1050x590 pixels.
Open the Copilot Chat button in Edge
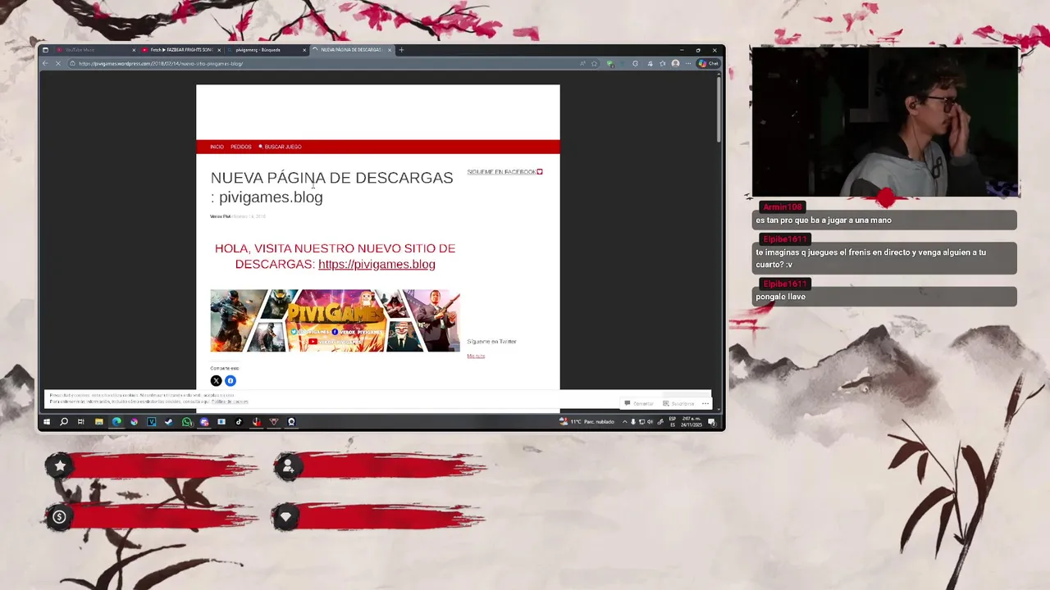[708, 63]
